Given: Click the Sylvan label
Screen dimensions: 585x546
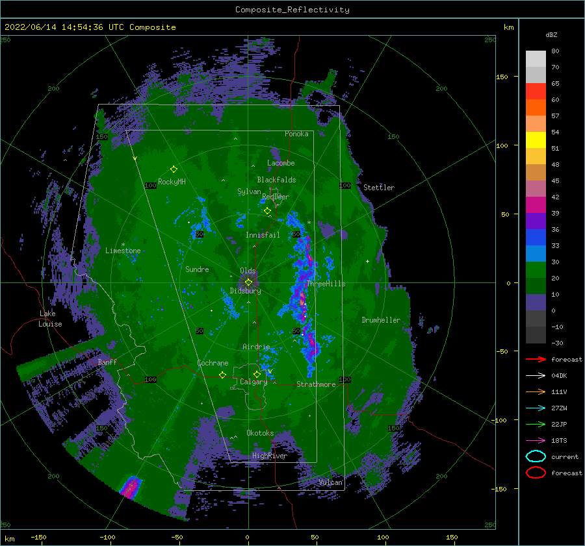Looking at the screenshot, I should point(249,192).
